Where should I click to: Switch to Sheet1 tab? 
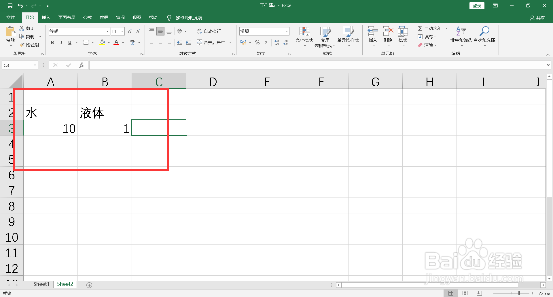(x=41, y=284)
